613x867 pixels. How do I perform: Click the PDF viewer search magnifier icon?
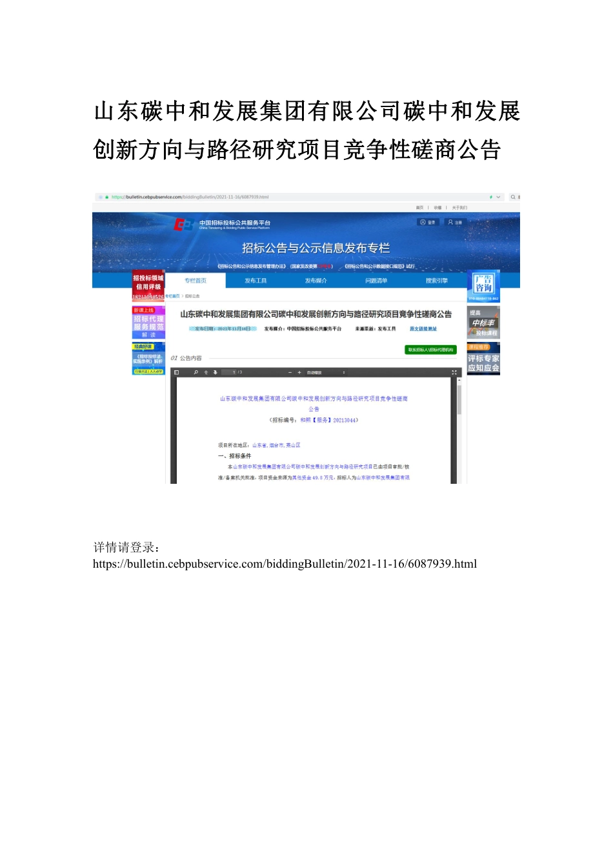[196, 372]
